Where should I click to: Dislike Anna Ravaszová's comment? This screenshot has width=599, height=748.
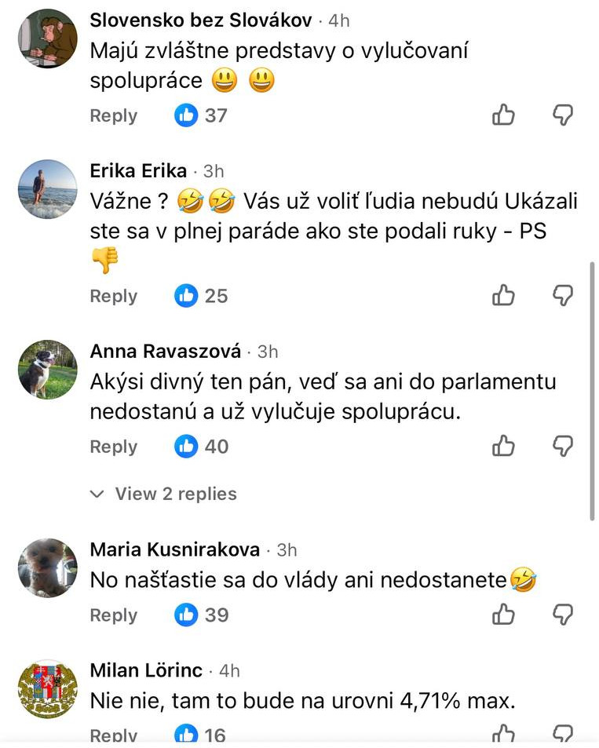(563, 447)
